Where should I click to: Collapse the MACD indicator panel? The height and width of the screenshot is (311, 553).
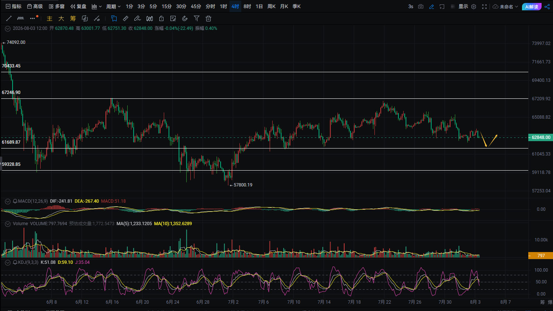(7, 201)
